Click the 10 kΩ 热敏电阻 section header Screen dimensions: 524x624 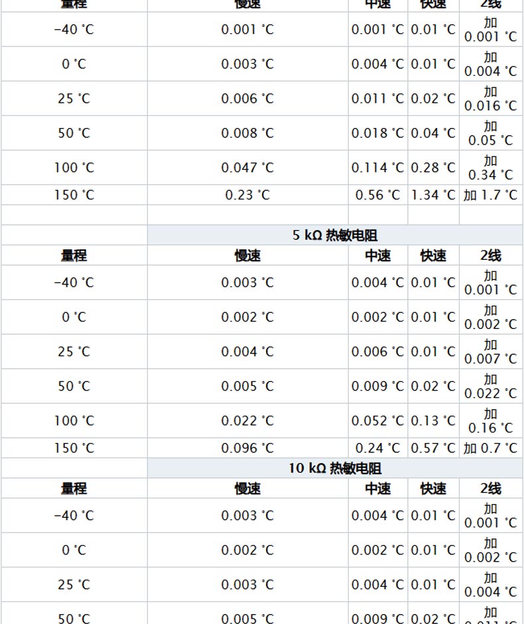pyautogui.click(x=335, y=468)
